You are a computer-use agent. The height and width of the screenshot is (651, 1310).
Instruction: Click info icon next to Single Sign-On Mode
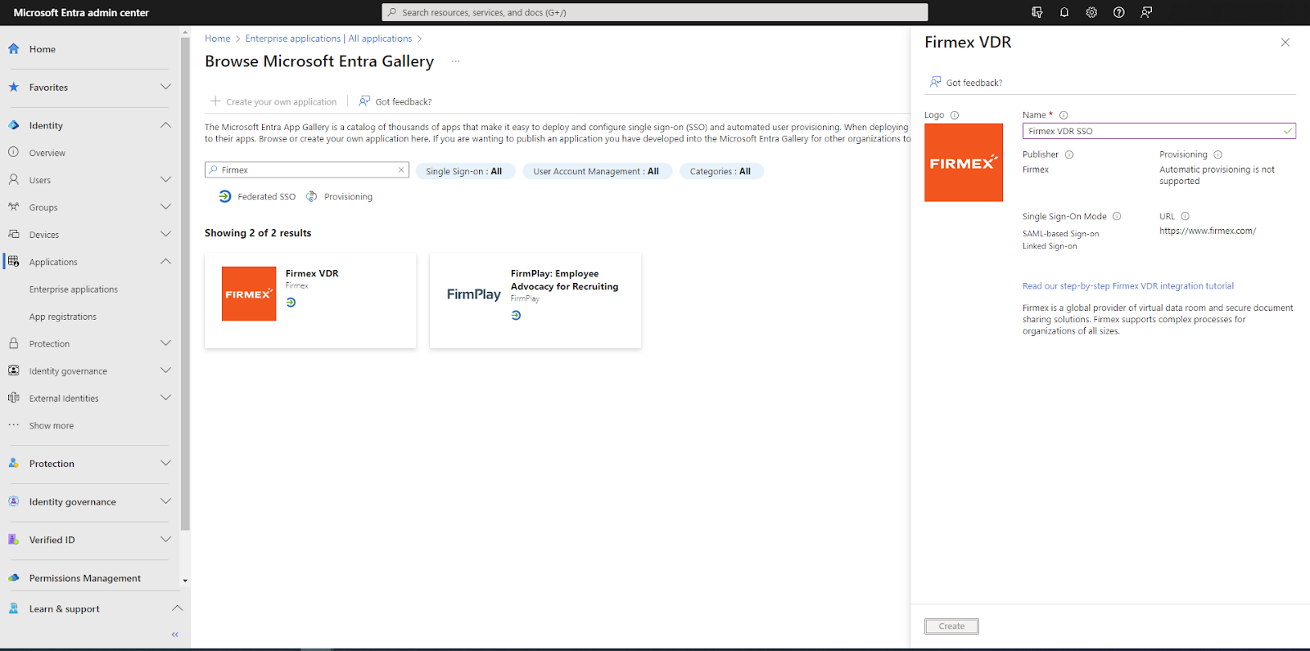click(x=1117, y=217)
